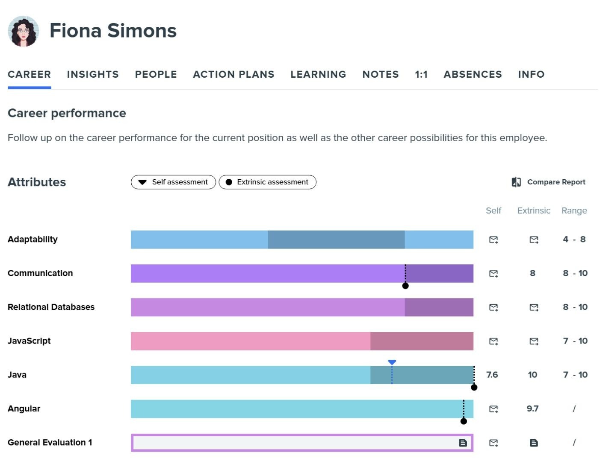
Task: Send self assessment request for General Evaluation 1
Action: click(x=494, y=443)
